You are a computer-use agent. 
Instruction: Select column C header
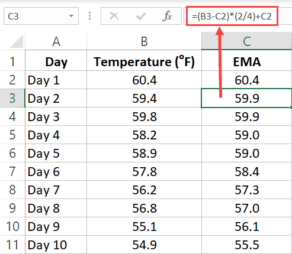pos(246,41)
